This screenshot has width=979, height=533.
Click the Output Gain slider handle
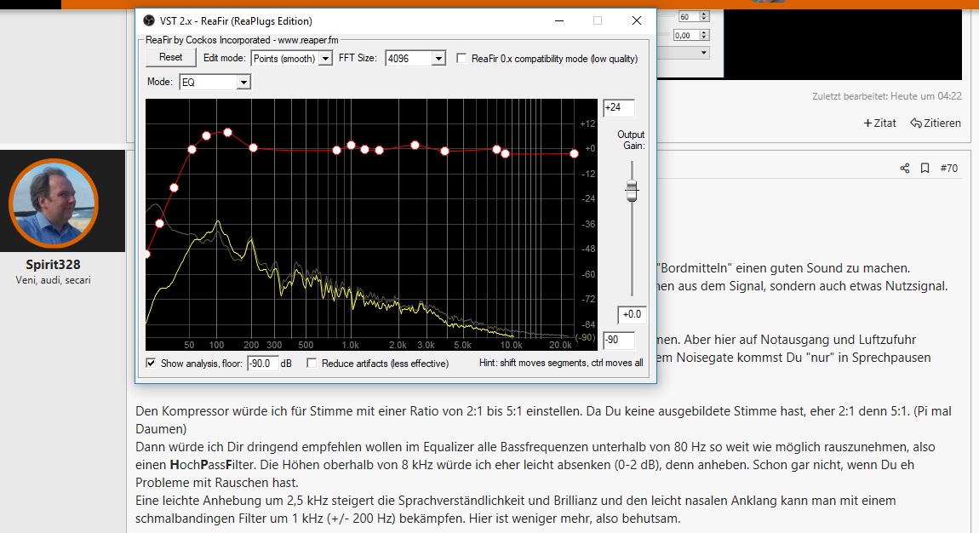point(632,191)
